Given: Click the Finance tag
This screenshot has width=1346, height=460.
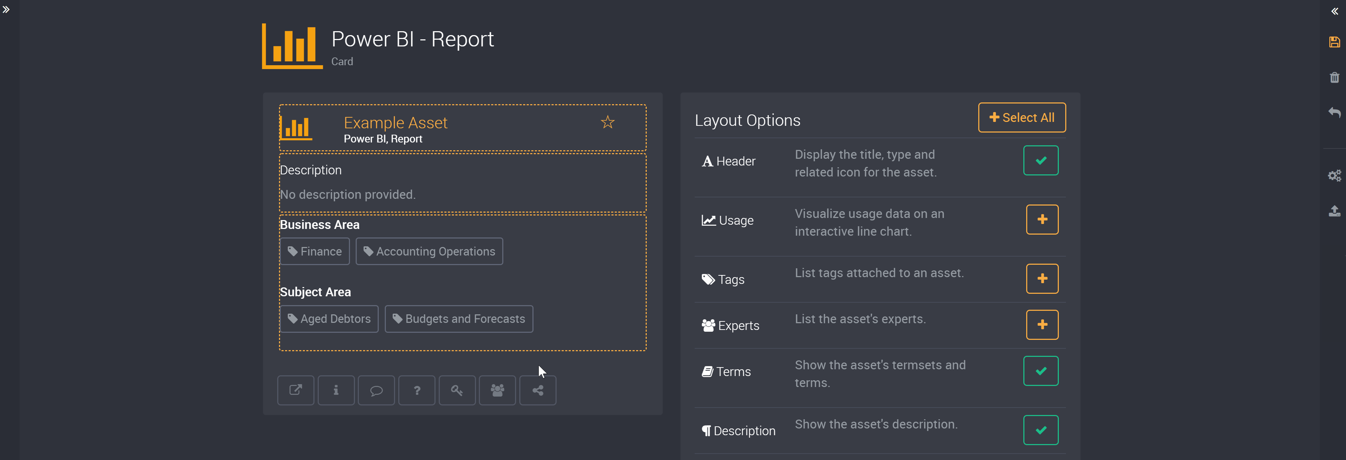Looking at the screenshot, I should [x=315, y=251].
